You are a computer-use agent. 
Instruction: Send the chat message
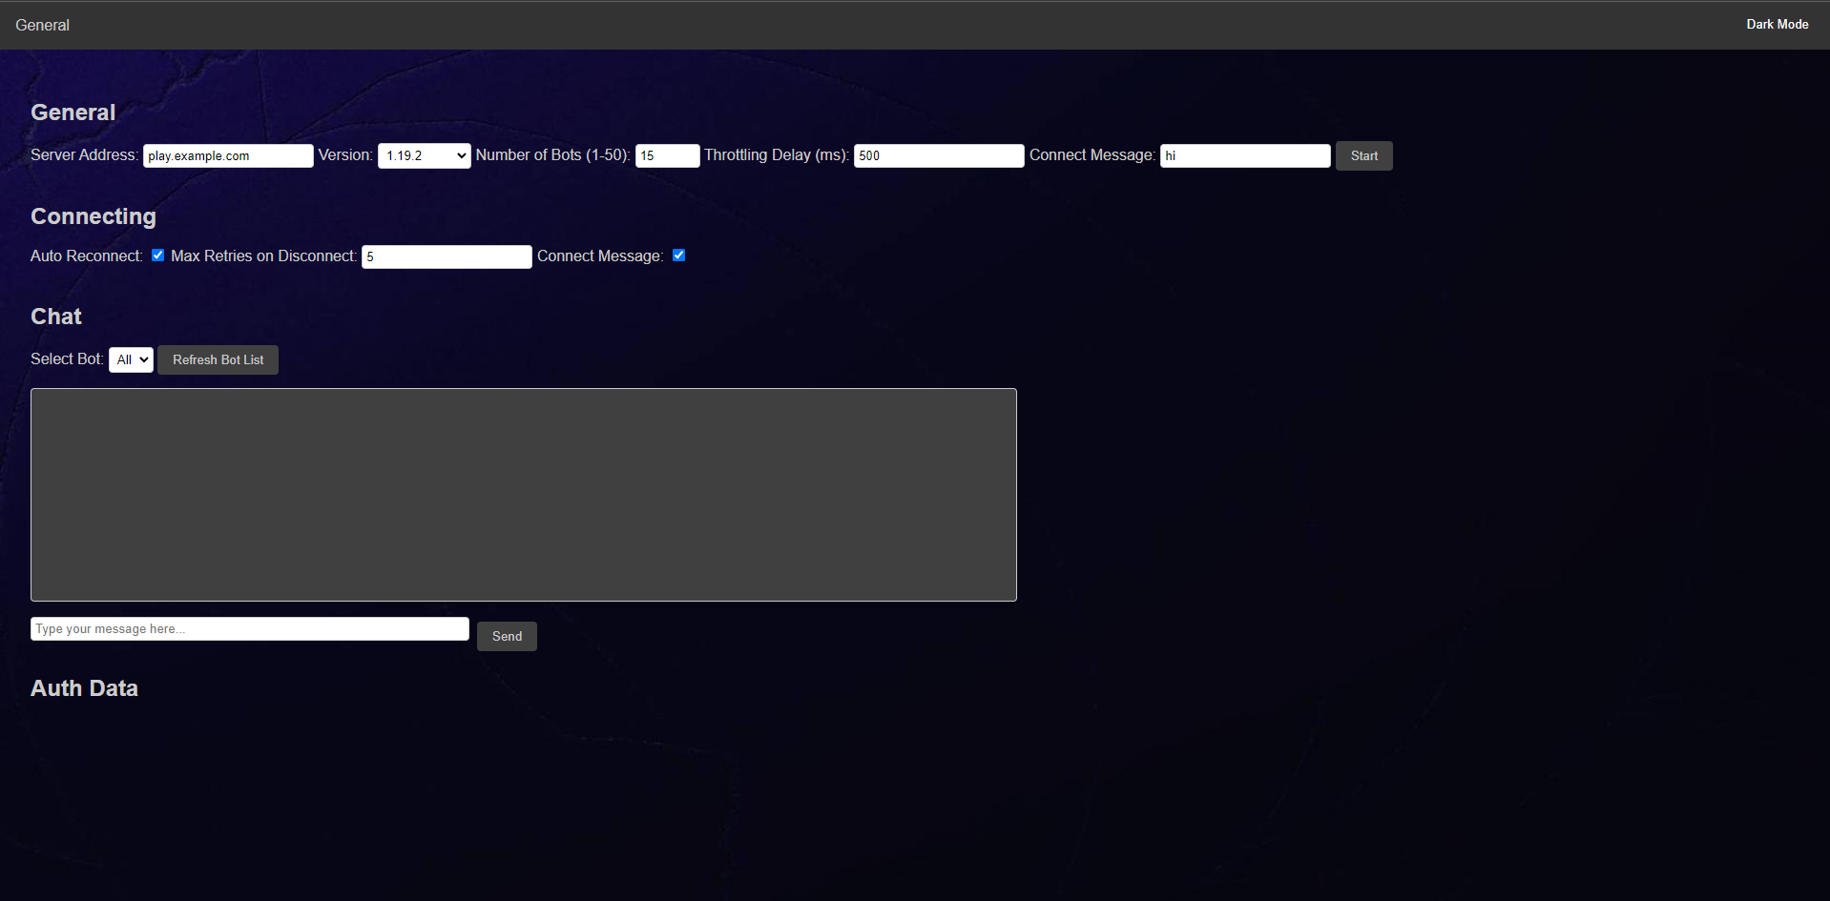(x=506, y=636)
